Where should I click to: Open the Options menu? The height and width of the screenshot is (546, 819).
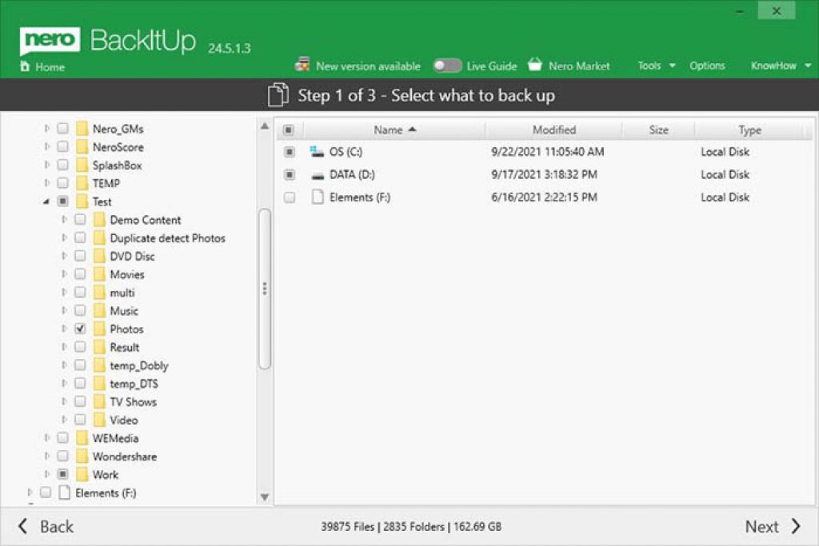coord(707,66)
